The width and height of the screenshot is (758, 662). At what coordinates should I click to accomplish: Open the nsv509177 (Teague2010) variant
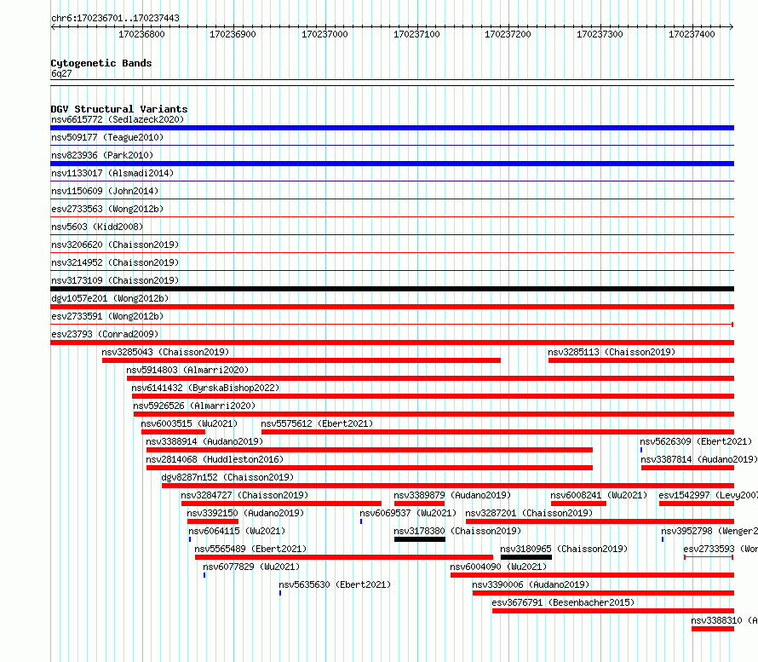107,137
